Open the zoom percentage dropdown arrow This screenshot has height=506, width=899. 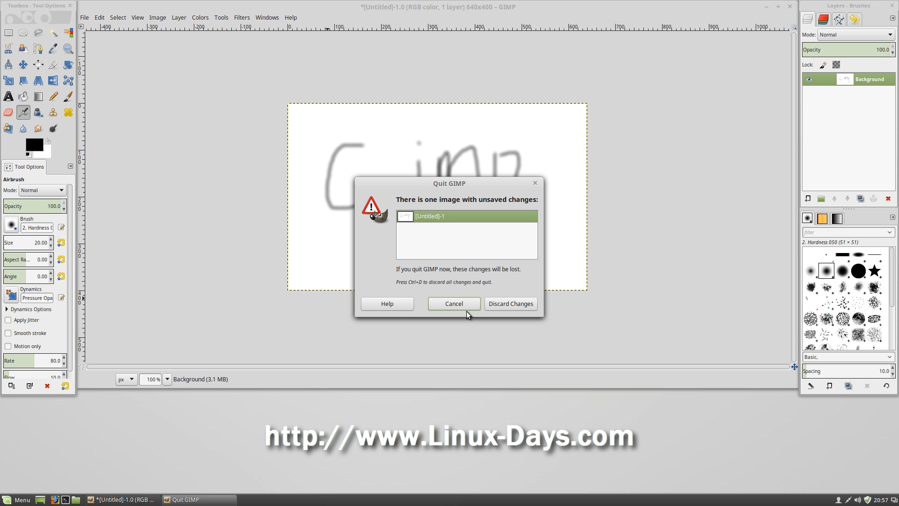pyautogui.click(x=167, y=379)
